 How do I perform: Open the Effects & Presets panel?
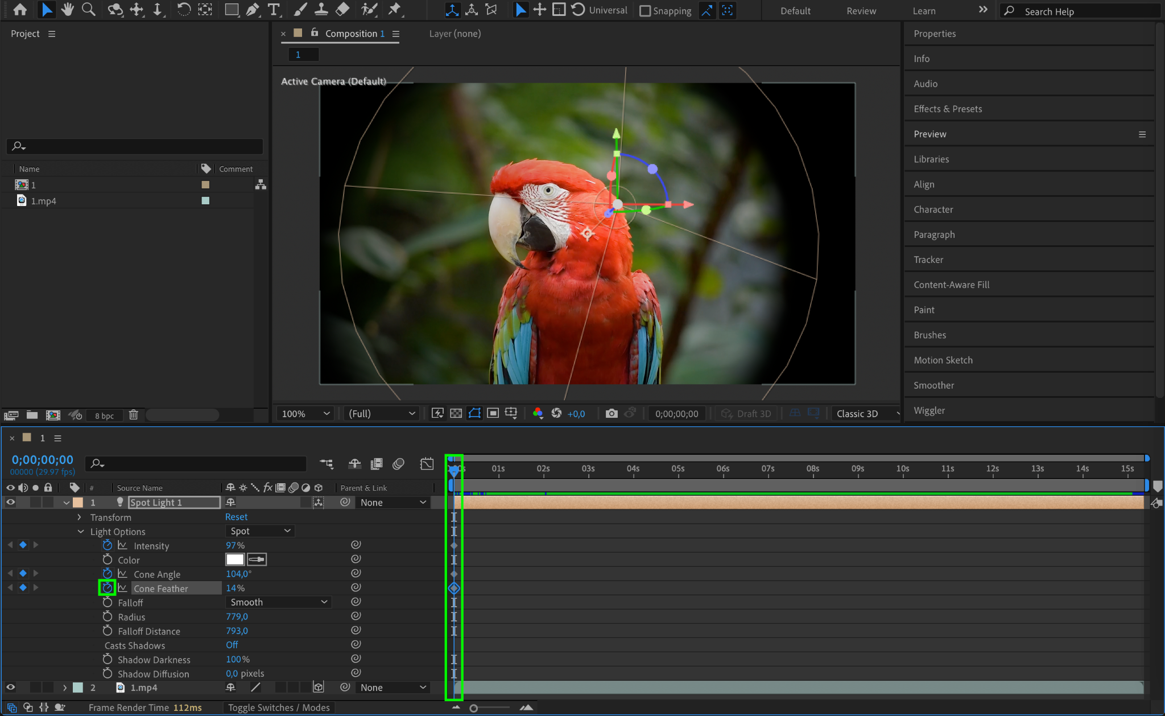pos(947,109)
